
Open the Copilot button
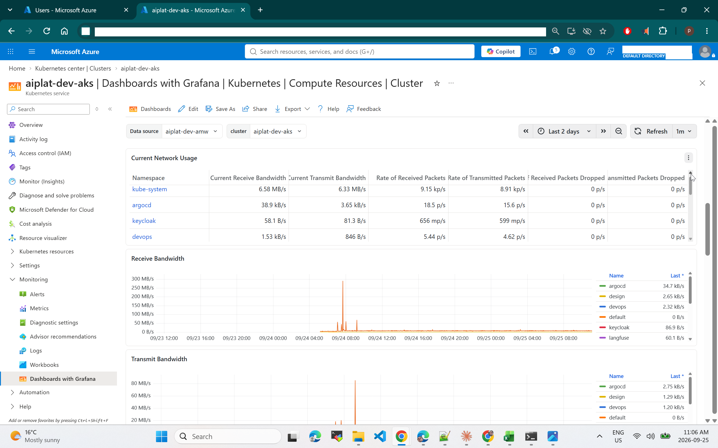[x=501, y=52]
